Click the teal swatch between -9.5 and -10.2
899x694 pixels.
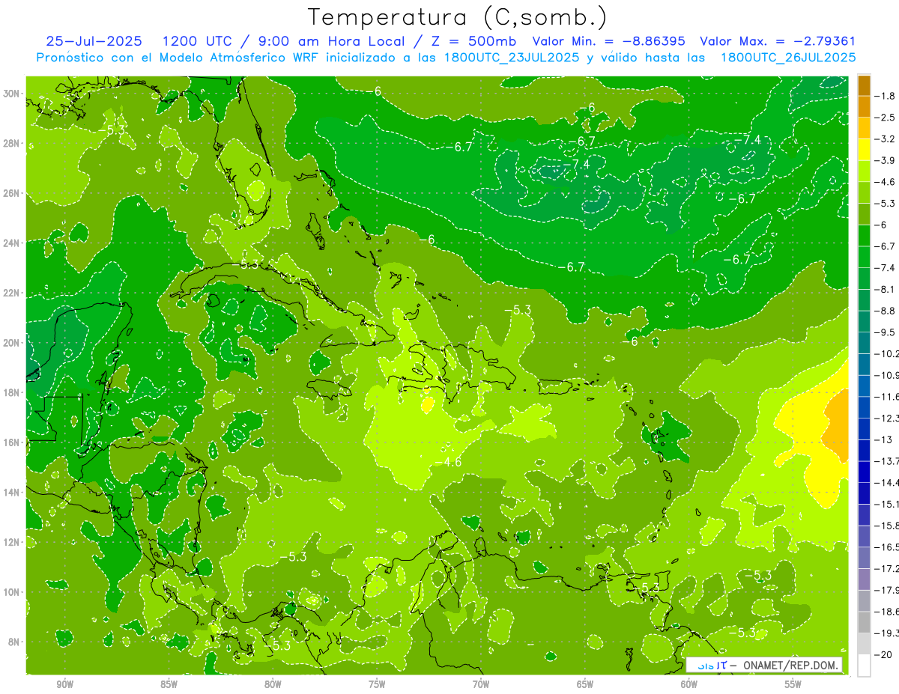(x=864, y=343)
